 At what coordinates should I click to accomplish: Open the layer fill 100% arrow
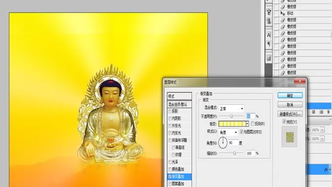click(322, 139)
